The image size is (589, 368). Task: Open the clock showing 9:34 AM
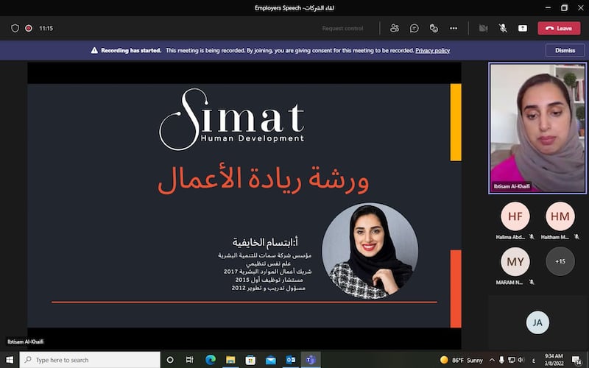(554, 360)
